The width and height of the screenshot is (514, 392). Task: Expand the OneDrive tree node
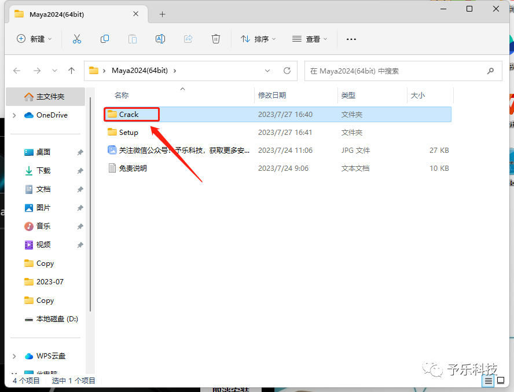[x=14, y=115]
